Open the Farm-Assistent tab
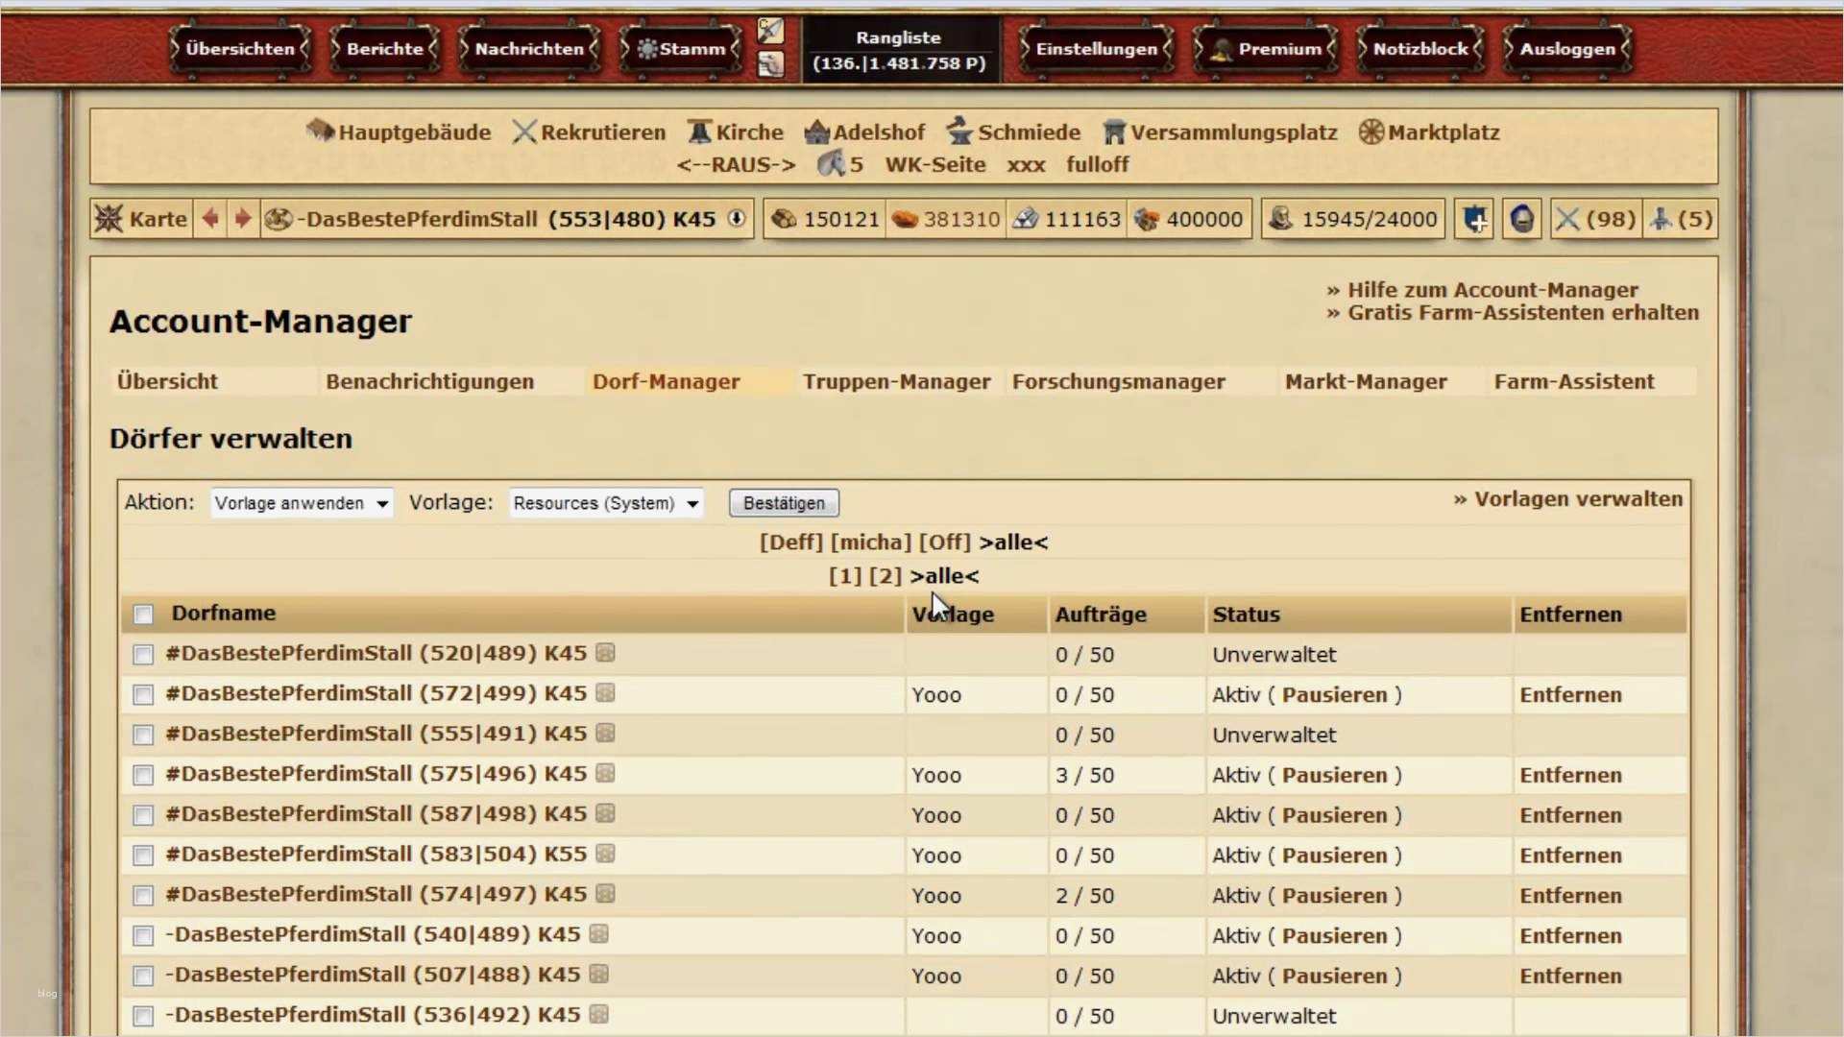The width and height of the screenshot is (1844, 1037). (x=1573, y=382)
